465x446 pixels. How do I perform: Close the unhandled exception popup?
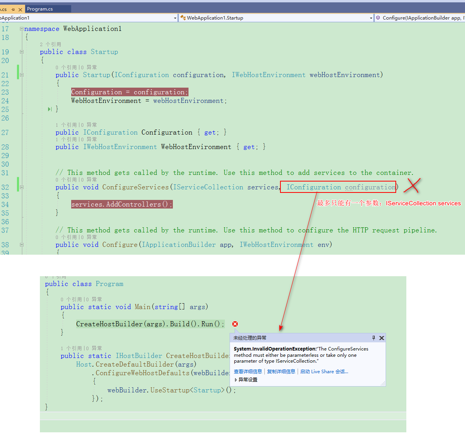click(x=382, y=338)
